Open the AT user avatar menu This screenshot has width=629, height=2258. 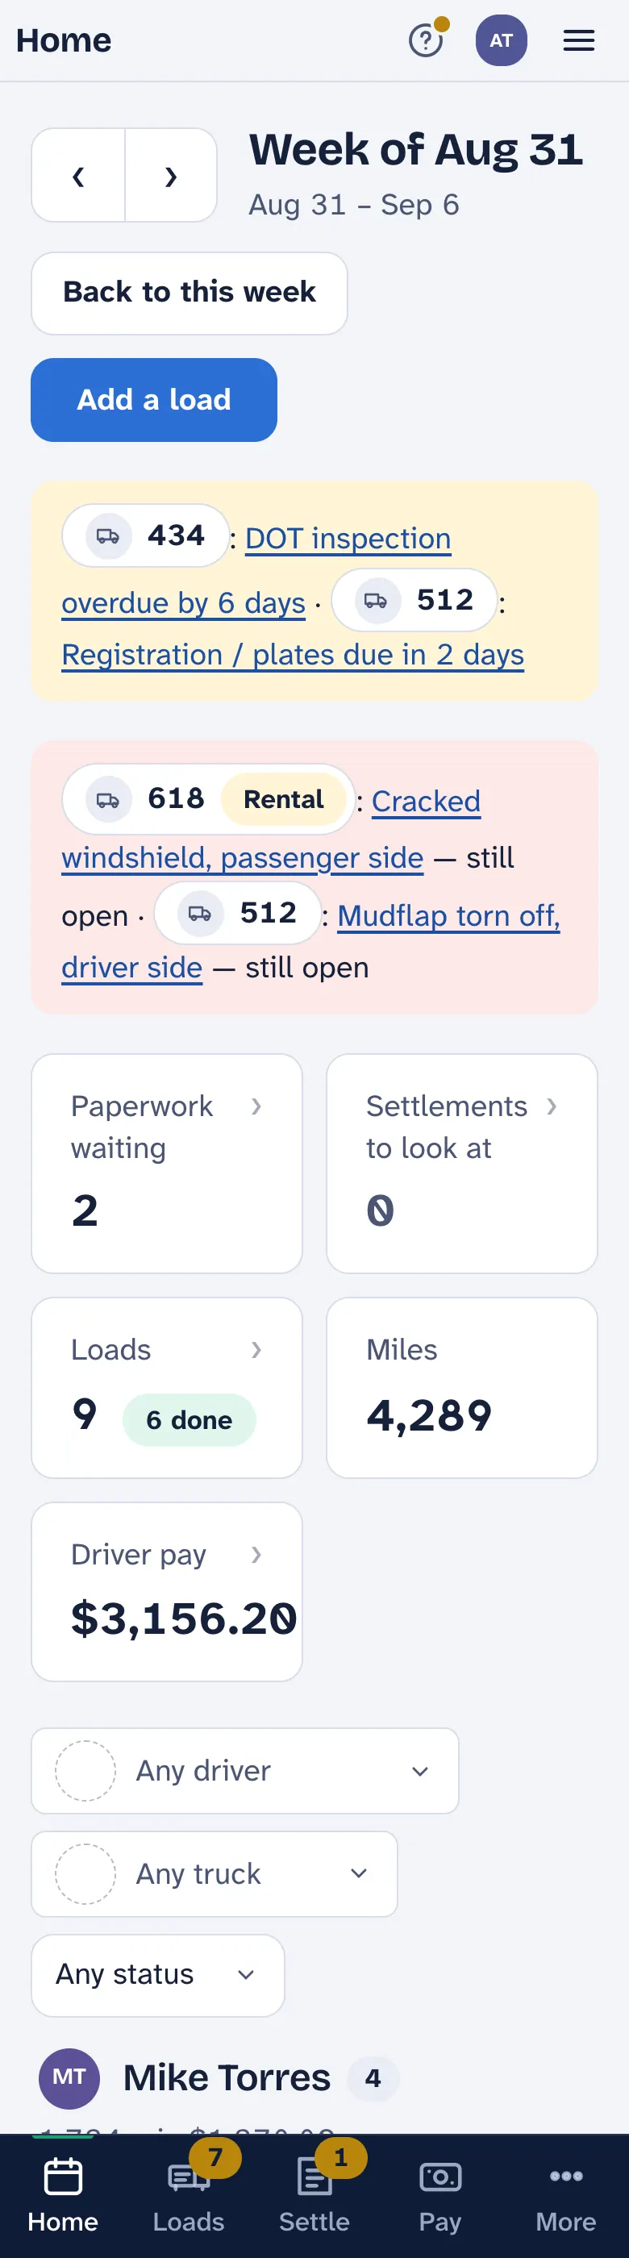[x=501, y=40]
